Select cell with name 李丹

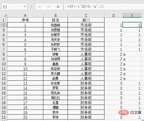click(55, 112)
